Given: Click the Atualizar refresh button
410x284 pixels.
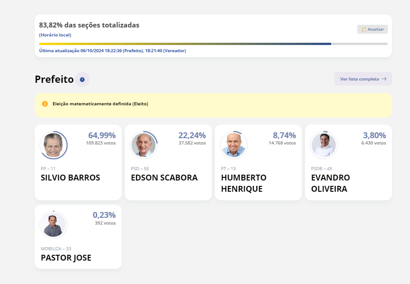Looking at the screenshot, I should click(373, 29).
